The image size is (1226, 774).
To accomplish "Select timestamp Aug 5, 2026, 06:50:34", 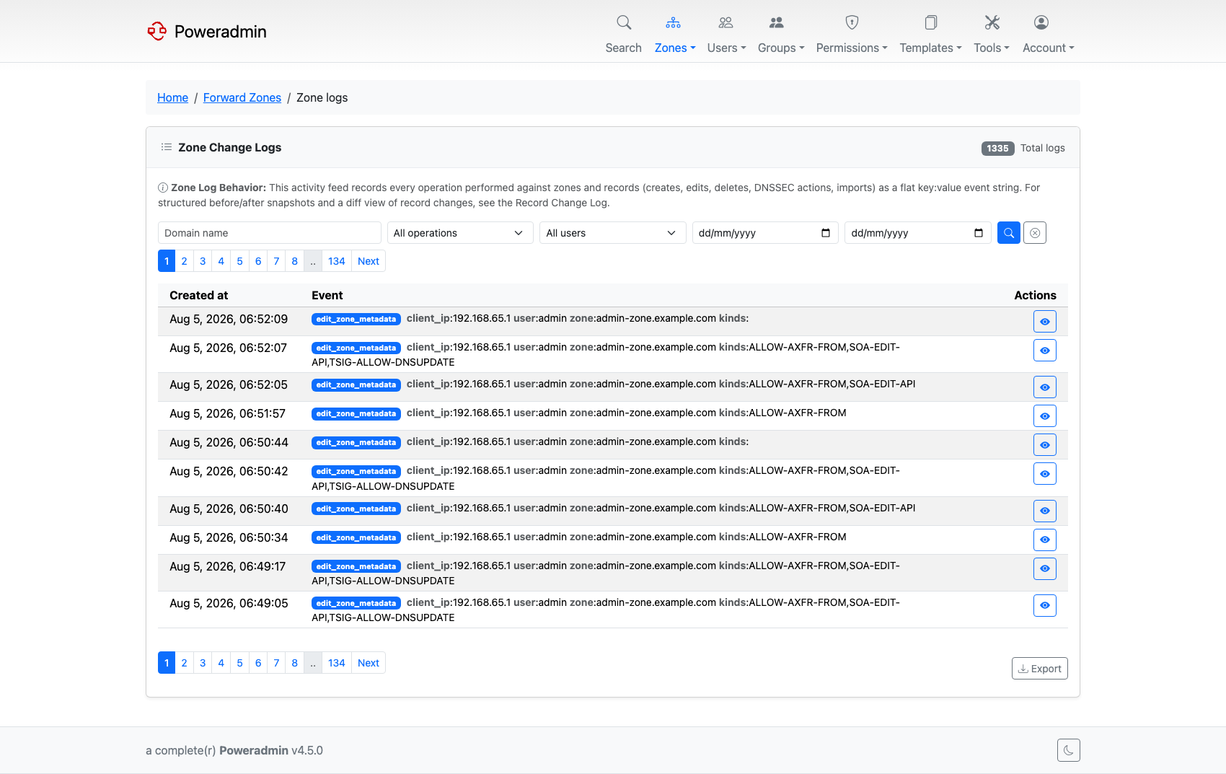I will click(229, 537).
